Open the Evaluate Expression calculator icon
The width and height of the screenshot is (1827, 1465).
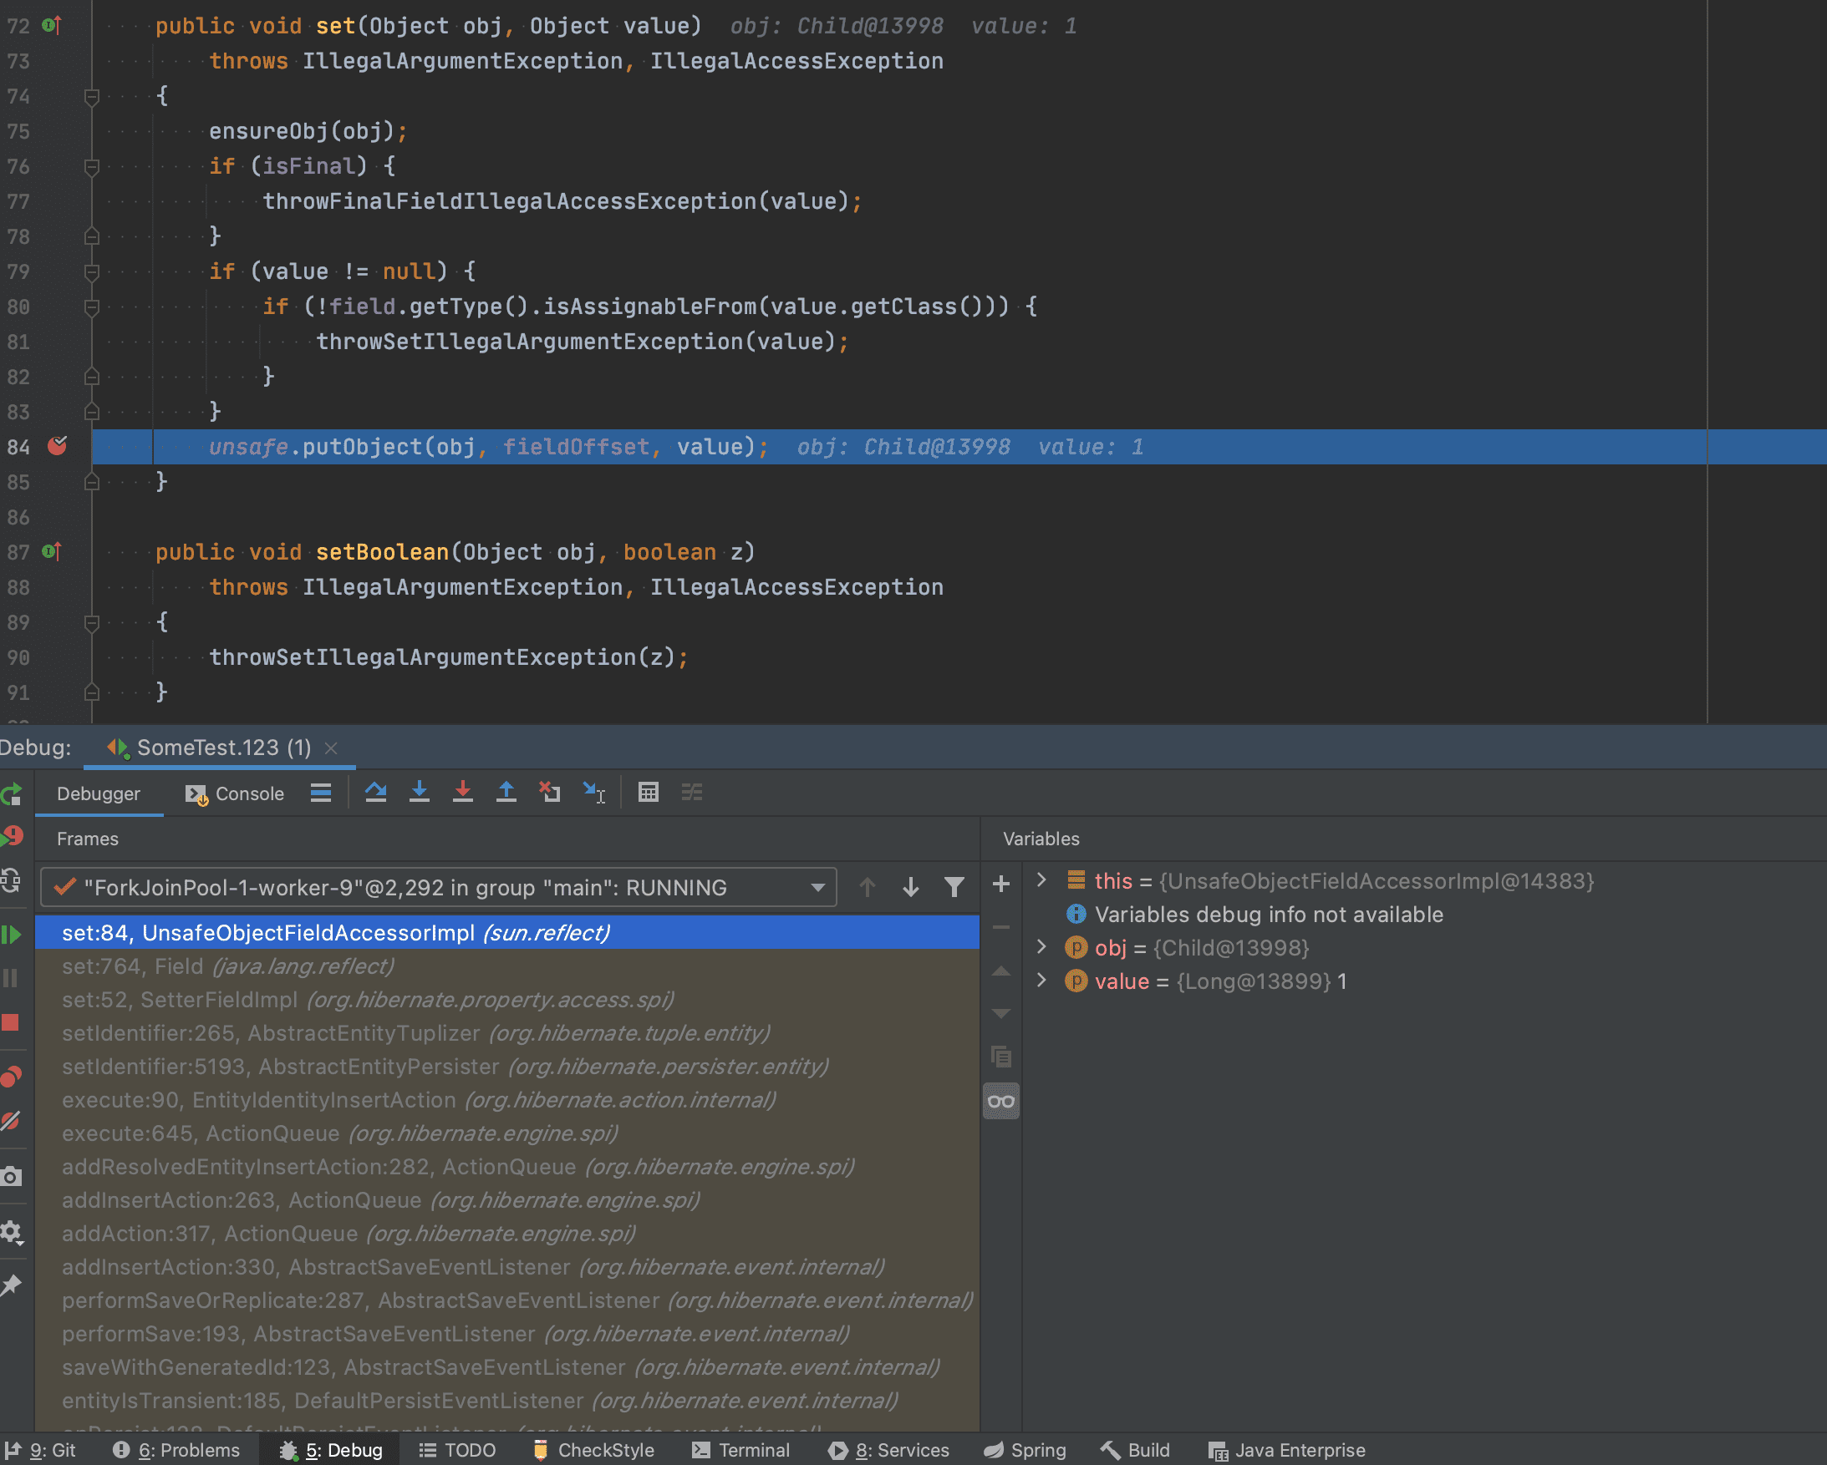[649, 793]
